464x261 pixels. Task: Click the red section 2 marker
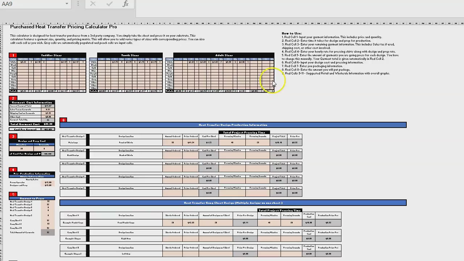tap(13, 98)
